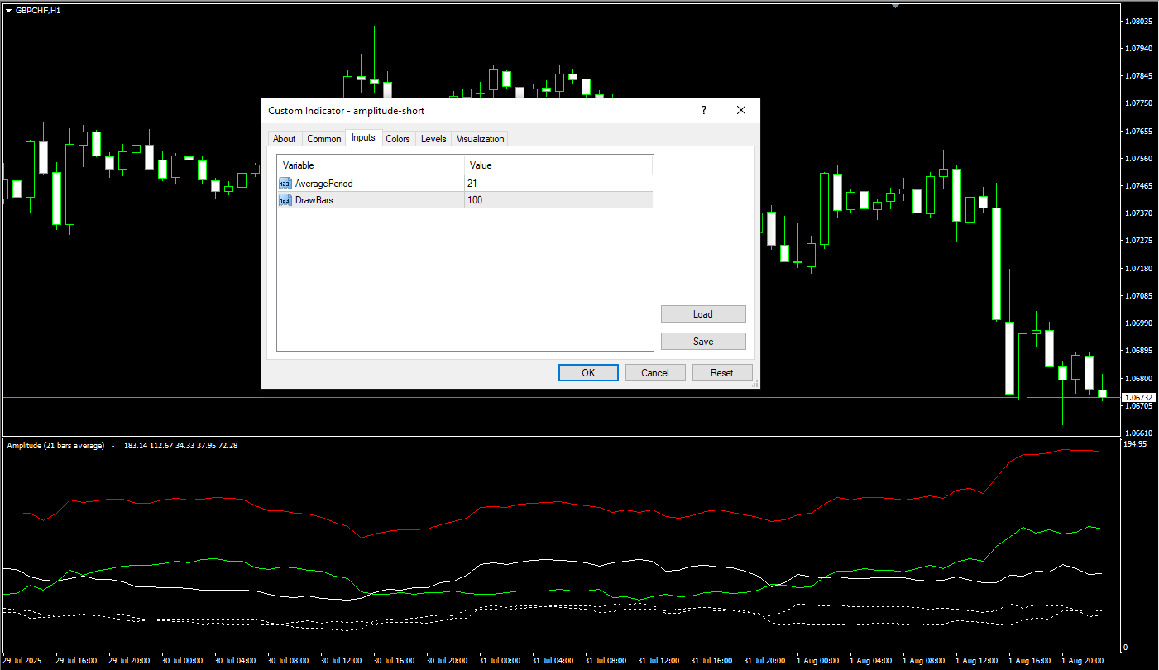Open the Common tab
1159x670 pixels.
click(x=323, y=139)
